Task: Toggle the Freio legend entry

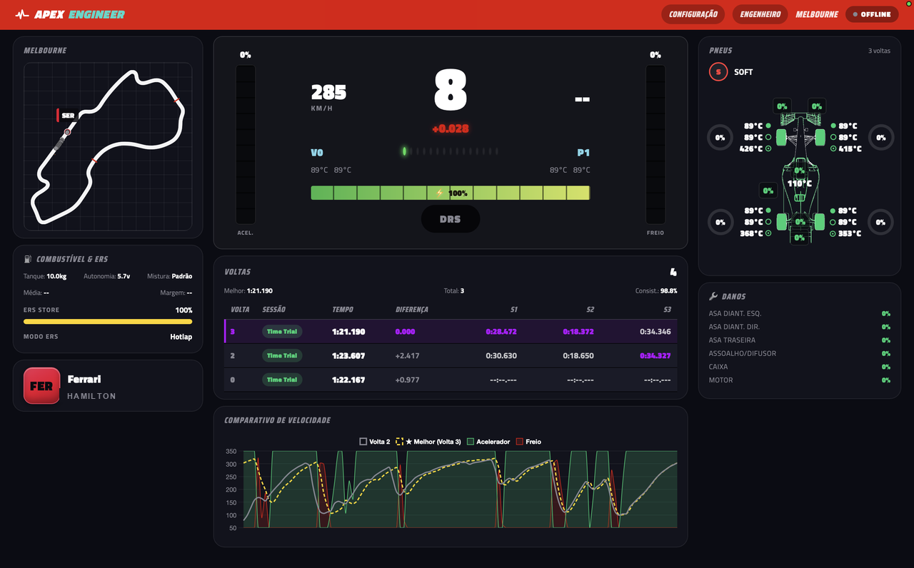Action: tap(528, 442)
